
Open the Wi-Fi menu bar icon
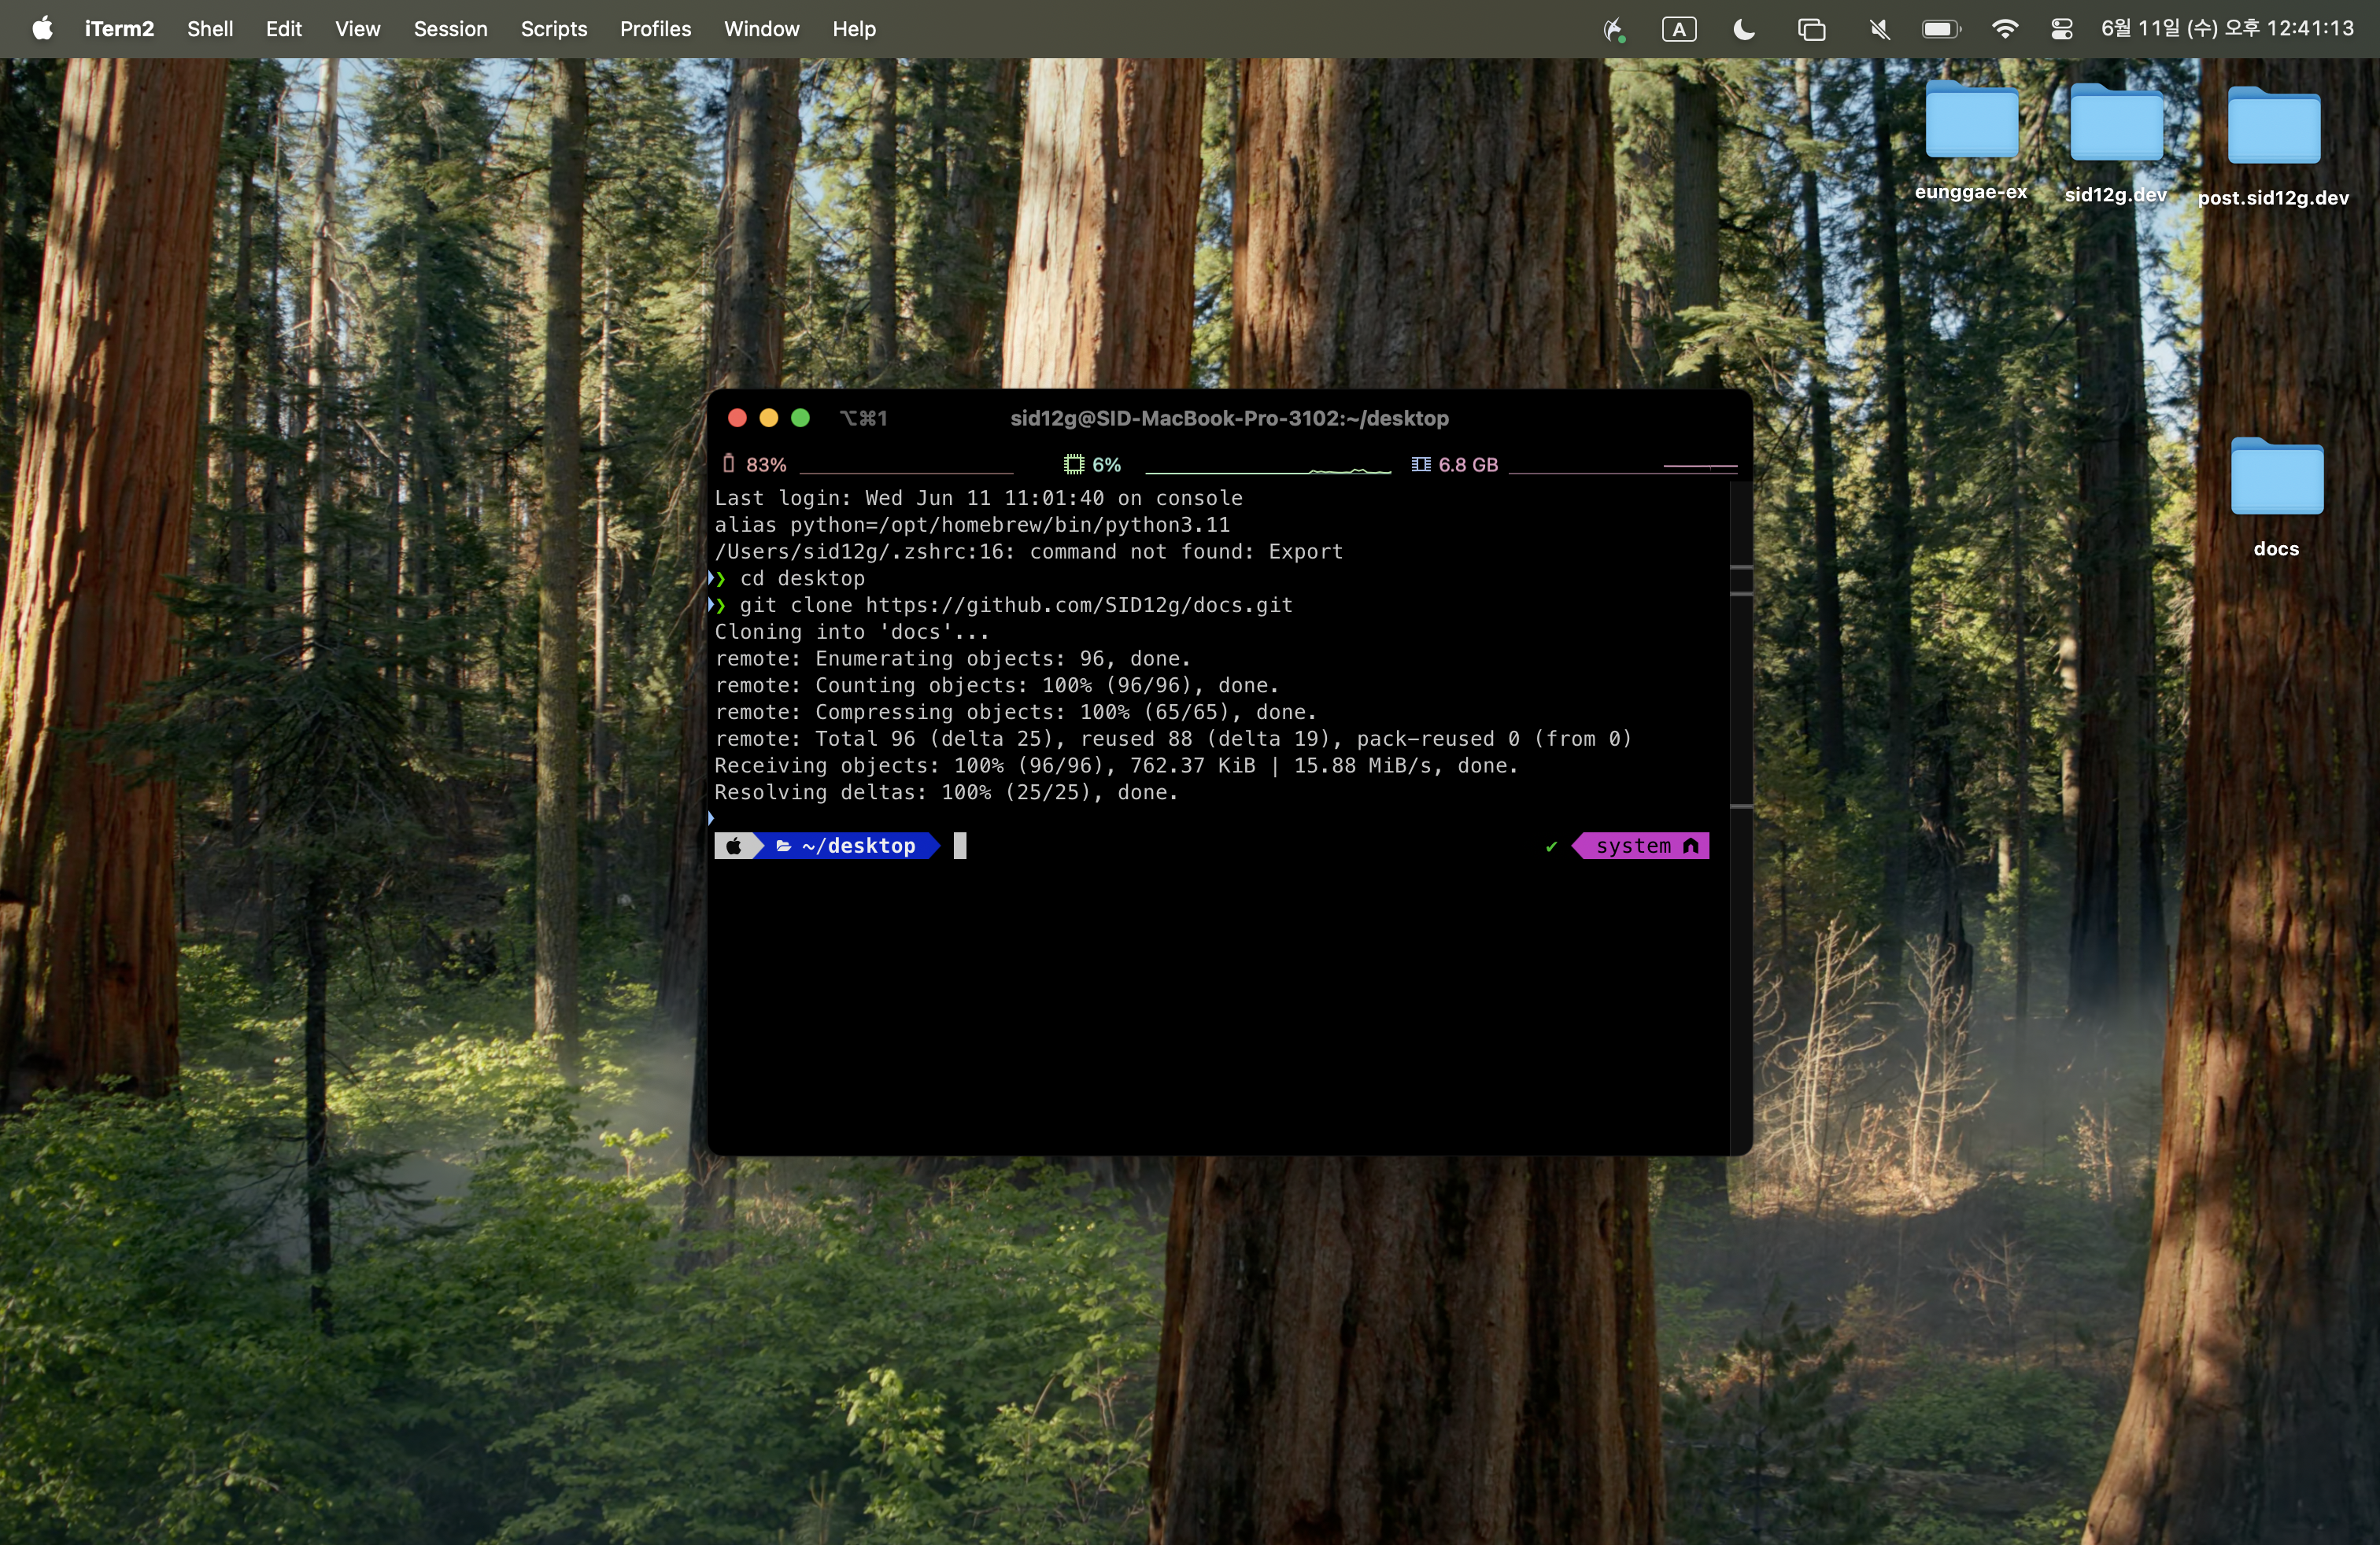coord(2005,29)
